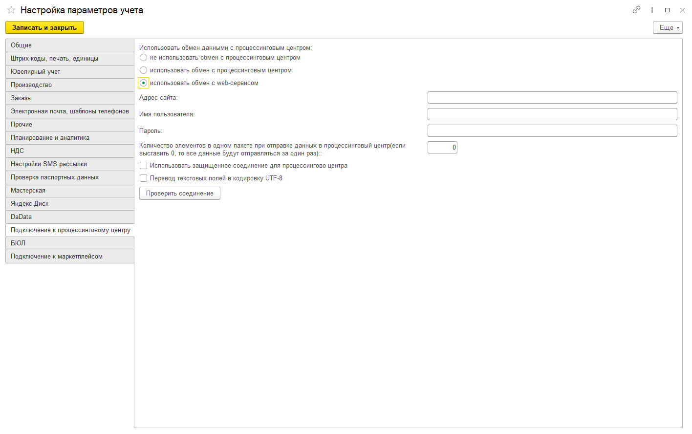Screen dimensions: 692x434
Task: Click Проверить соединение button
Action: pos(180,193)
